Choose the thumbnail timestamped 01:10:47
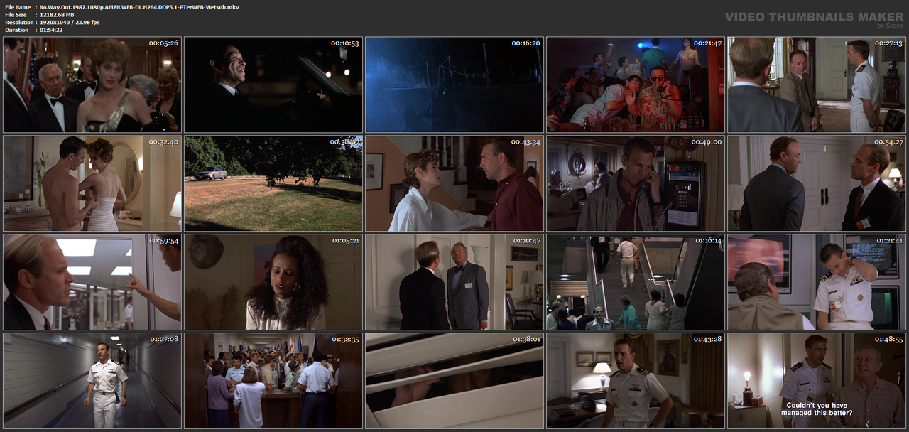 pyautogui.click(x=454, y=282)
